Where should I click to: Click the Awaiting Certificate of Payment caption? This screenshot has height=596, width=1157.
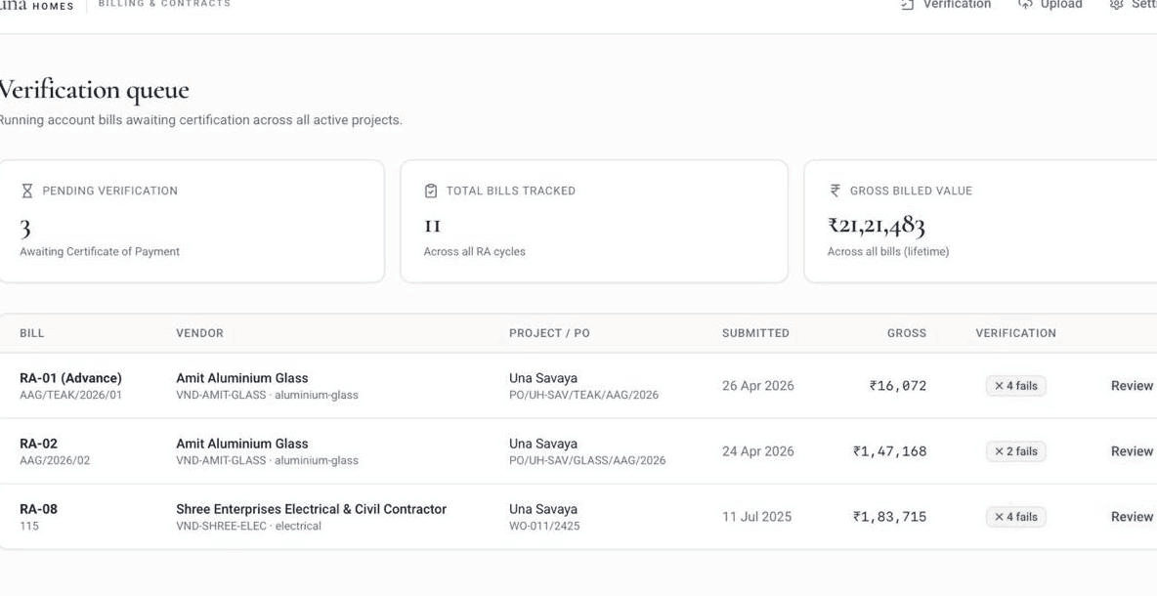[100, 251]
